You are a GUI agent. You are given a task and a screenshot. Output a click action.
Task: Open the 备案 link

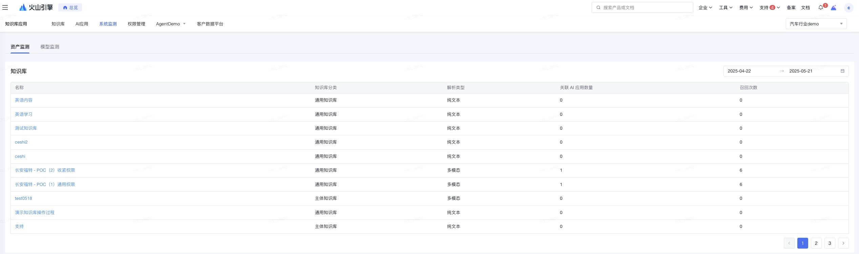pos(791,7)
